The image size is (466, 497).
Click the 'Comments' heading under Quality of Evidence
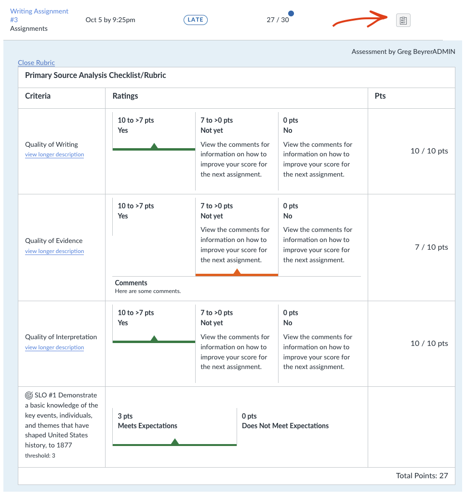pos(131,283)
